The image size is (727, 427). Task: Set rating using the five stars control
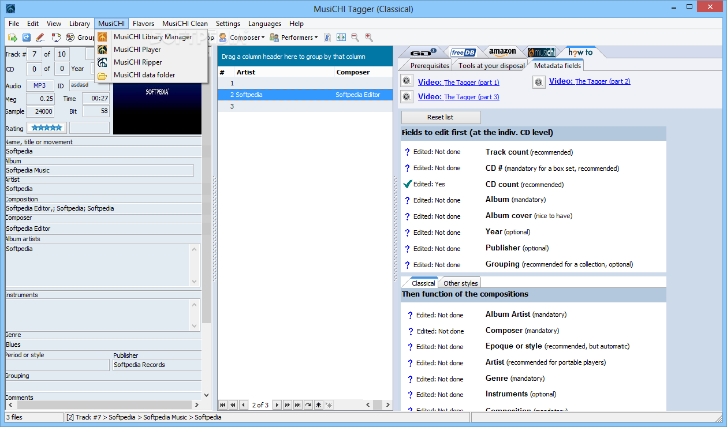tap(47, 128)
